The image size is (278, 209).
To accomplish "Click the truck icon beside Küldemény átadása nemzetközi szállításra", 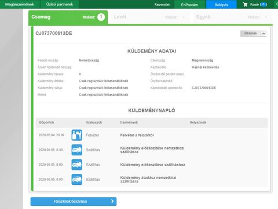I will tap(76, 180).
